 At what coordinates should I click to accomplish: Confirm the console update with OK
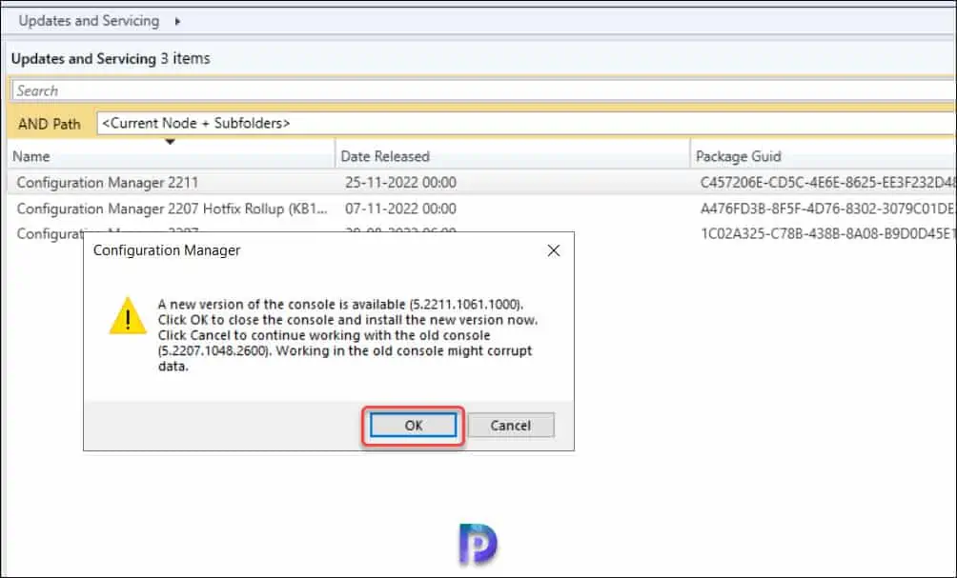click(x=413, y=425)
